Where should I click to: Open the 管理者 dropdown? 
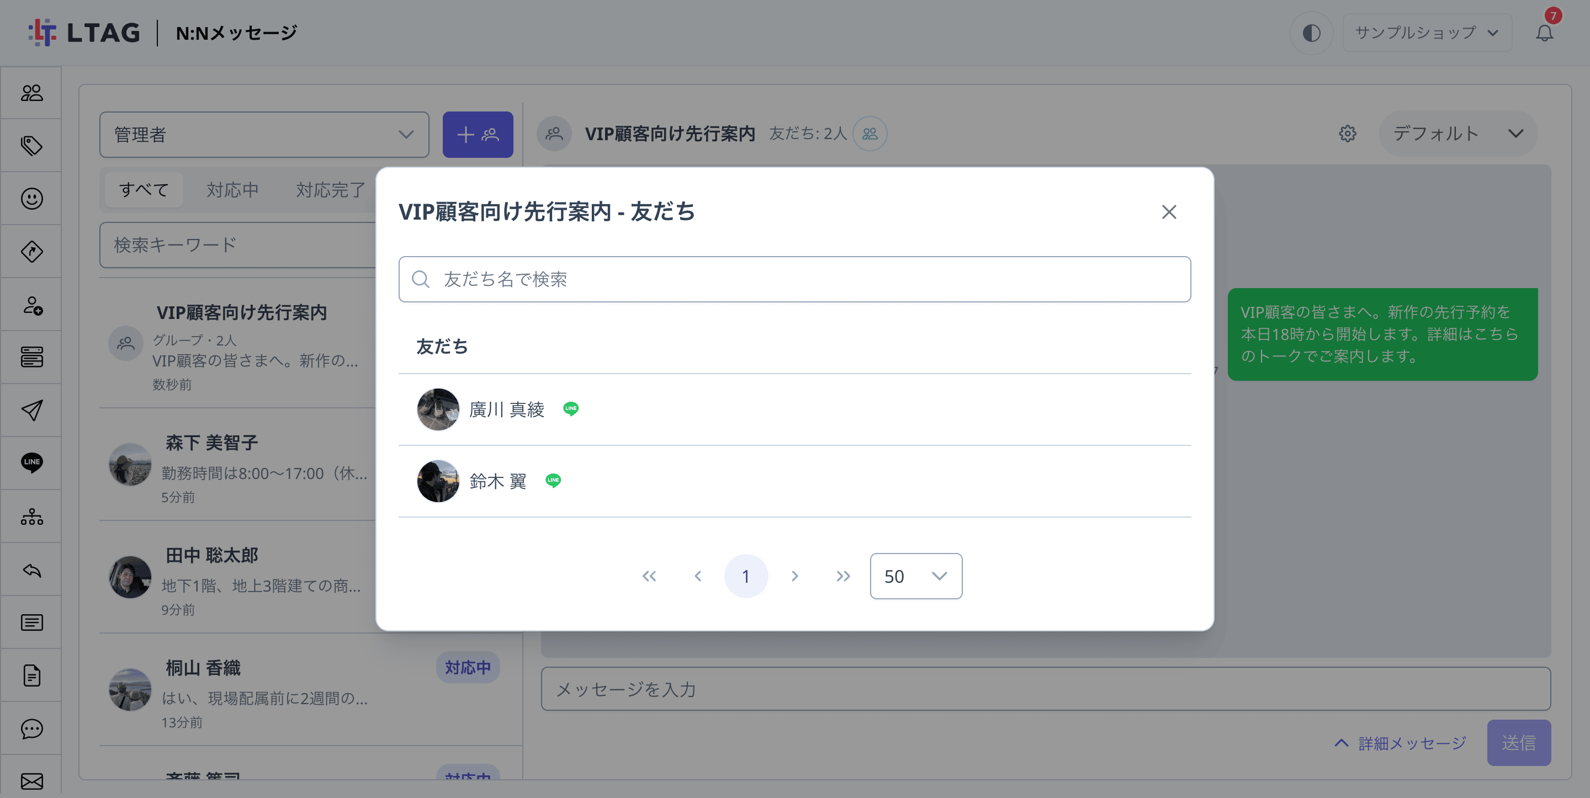pos(264,134)
